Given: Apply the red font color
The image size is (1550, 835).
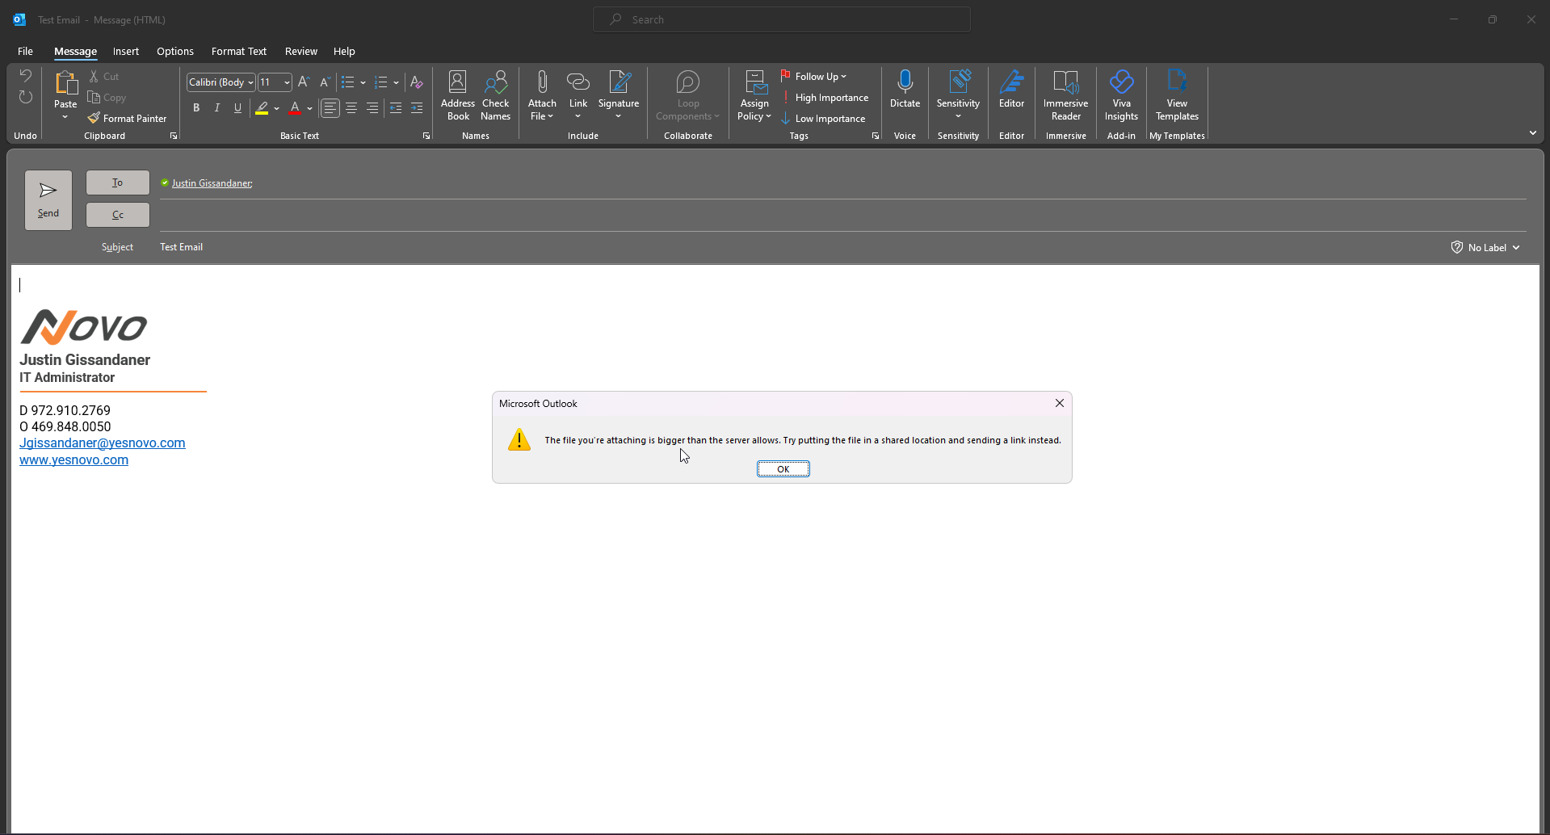Looking at the screenshot, I should click(295, 107).
